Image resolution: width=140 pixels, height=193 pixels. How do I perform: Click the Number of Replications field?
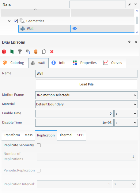pos(86,156)
